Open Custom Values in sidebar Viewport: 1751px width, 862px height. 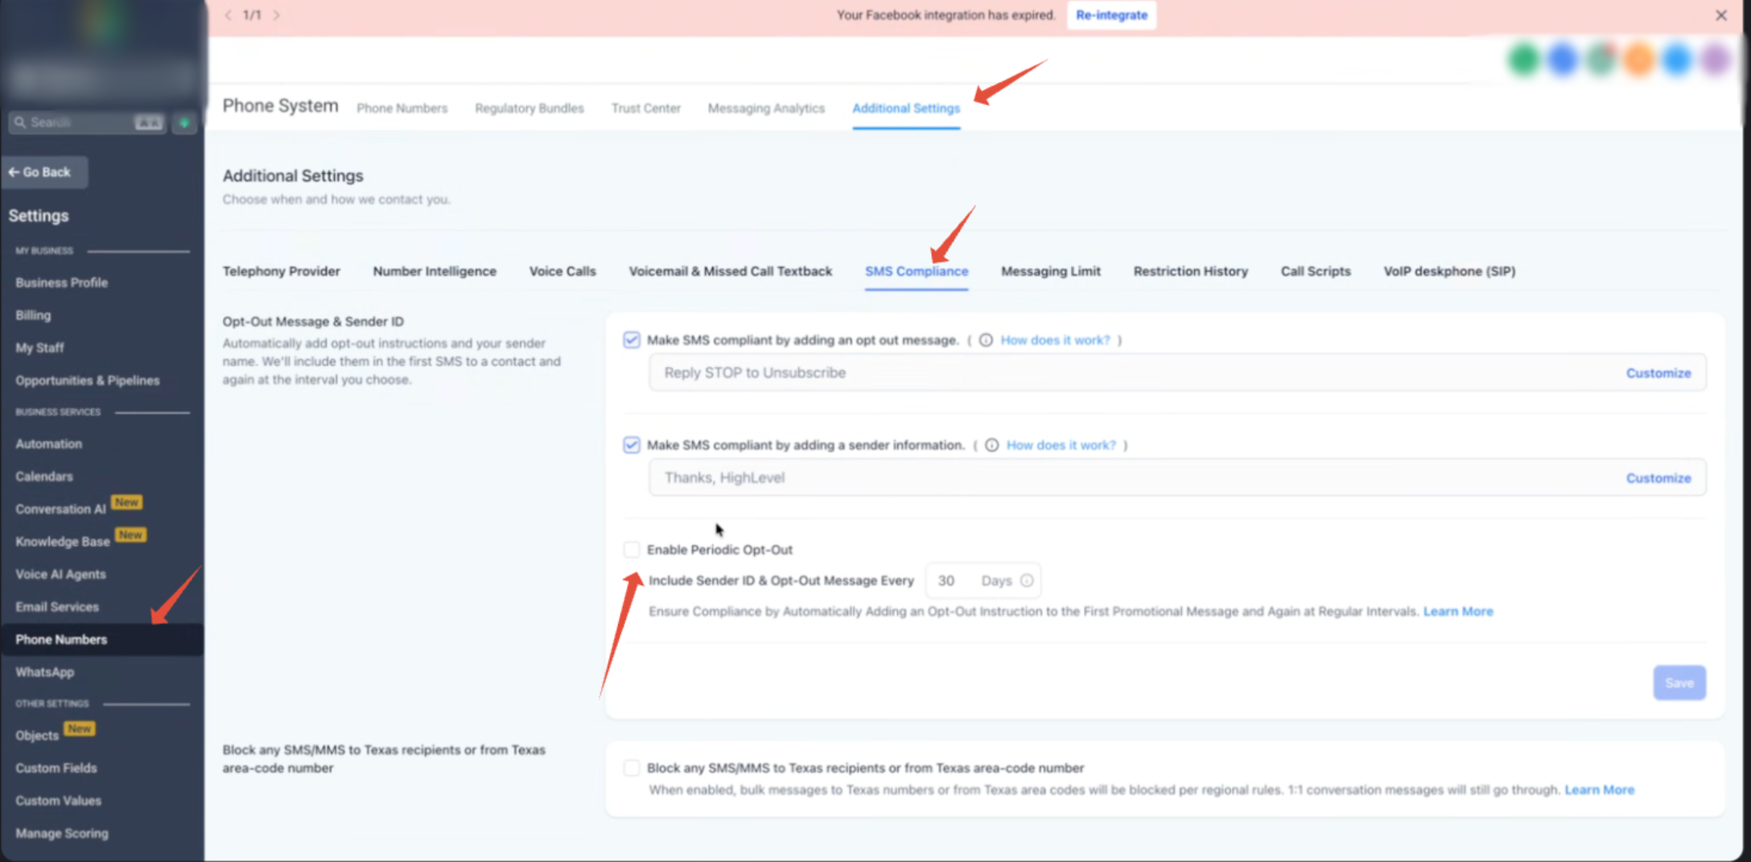click(58, 801)
